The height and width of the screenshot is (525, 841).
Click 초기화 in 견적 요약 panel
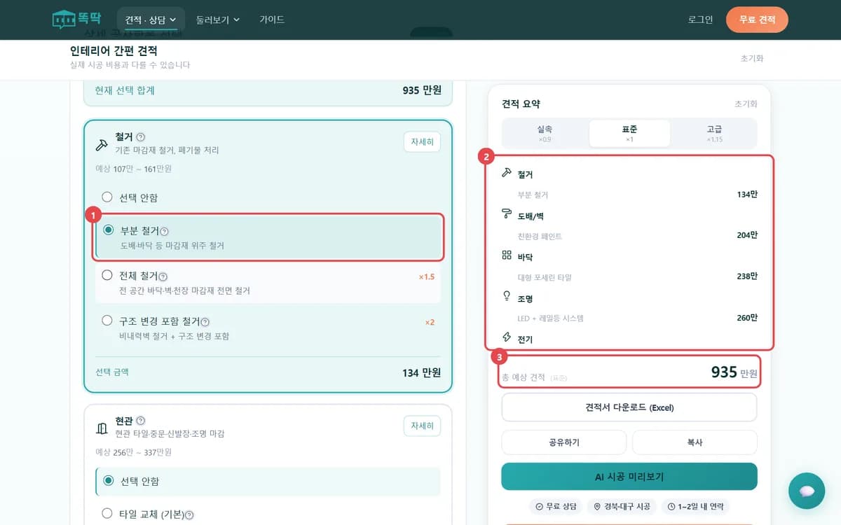(x=746, y=104)
